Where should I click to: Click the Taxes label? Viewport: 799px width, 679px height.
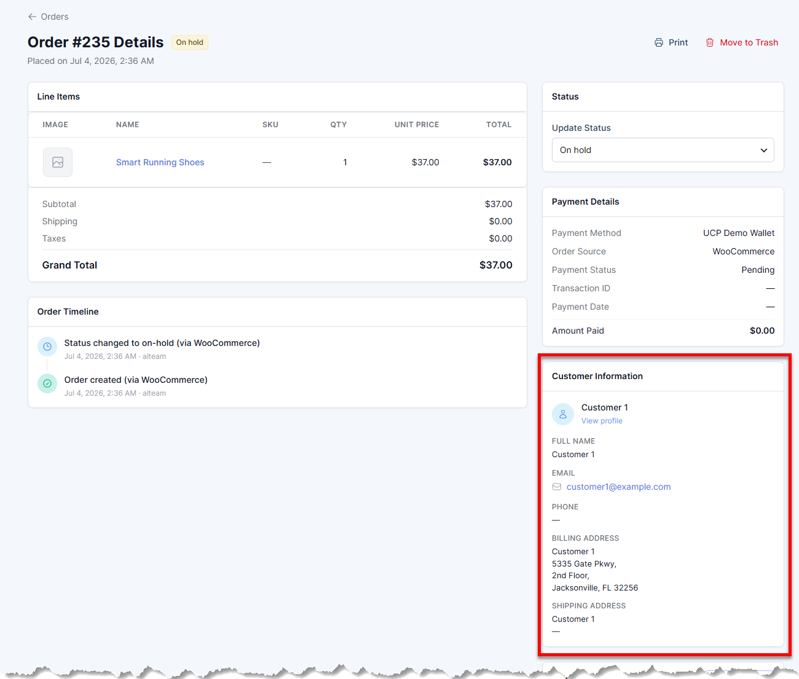click(54, 238)
